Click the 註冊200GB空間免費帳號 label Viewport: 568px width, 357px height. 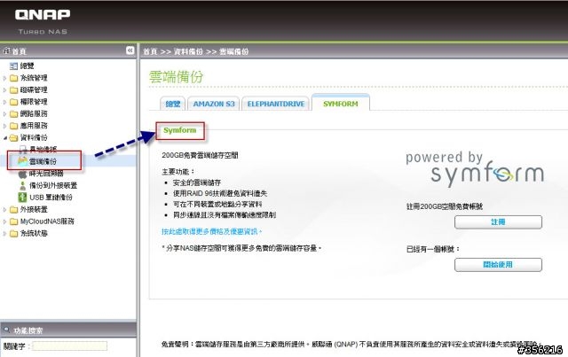[445, 206]
